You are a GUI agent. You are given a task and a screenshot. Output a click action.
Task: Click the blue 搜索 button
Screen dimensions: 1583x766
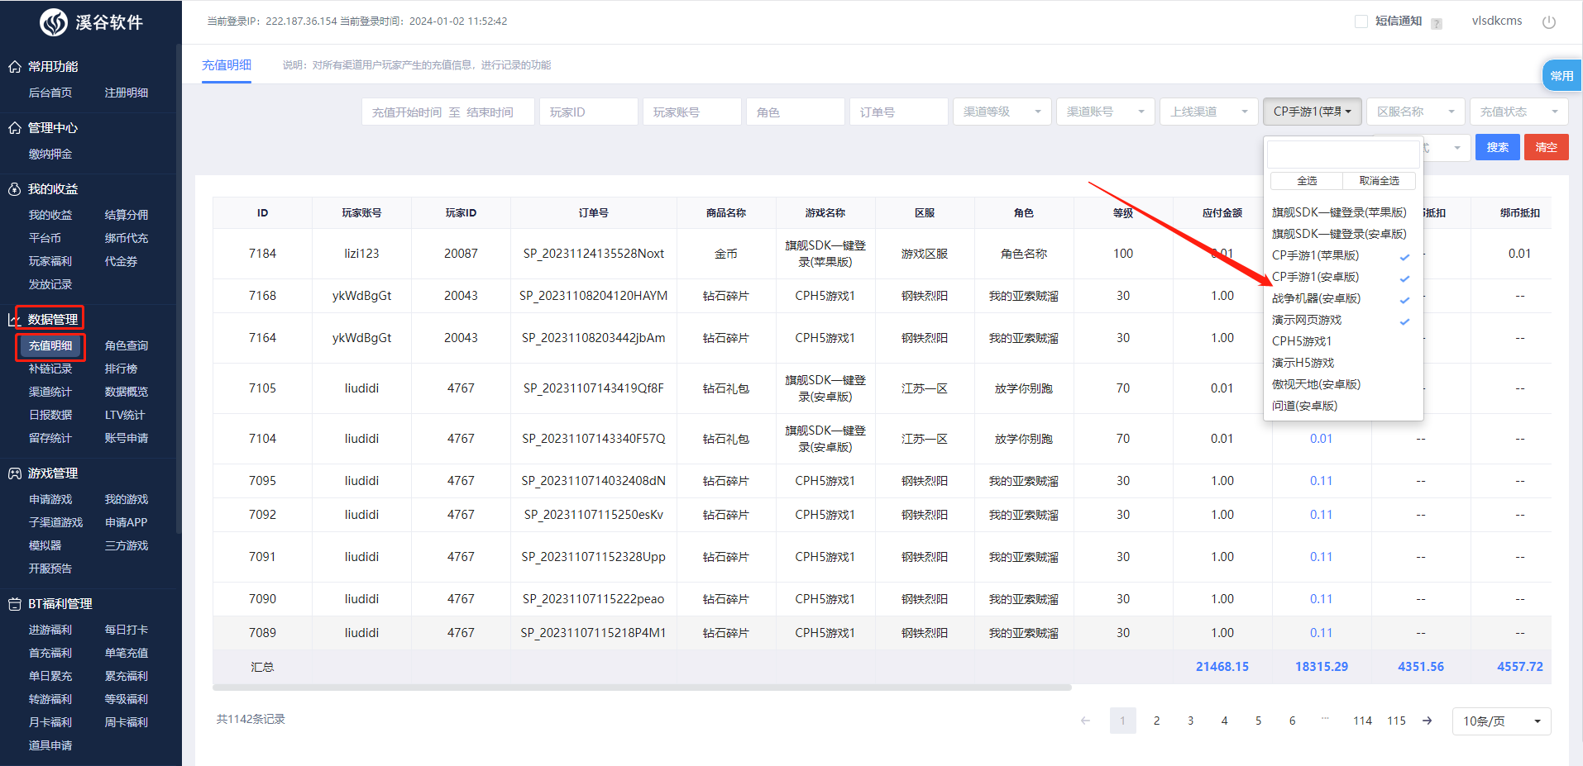point(1498,147)
